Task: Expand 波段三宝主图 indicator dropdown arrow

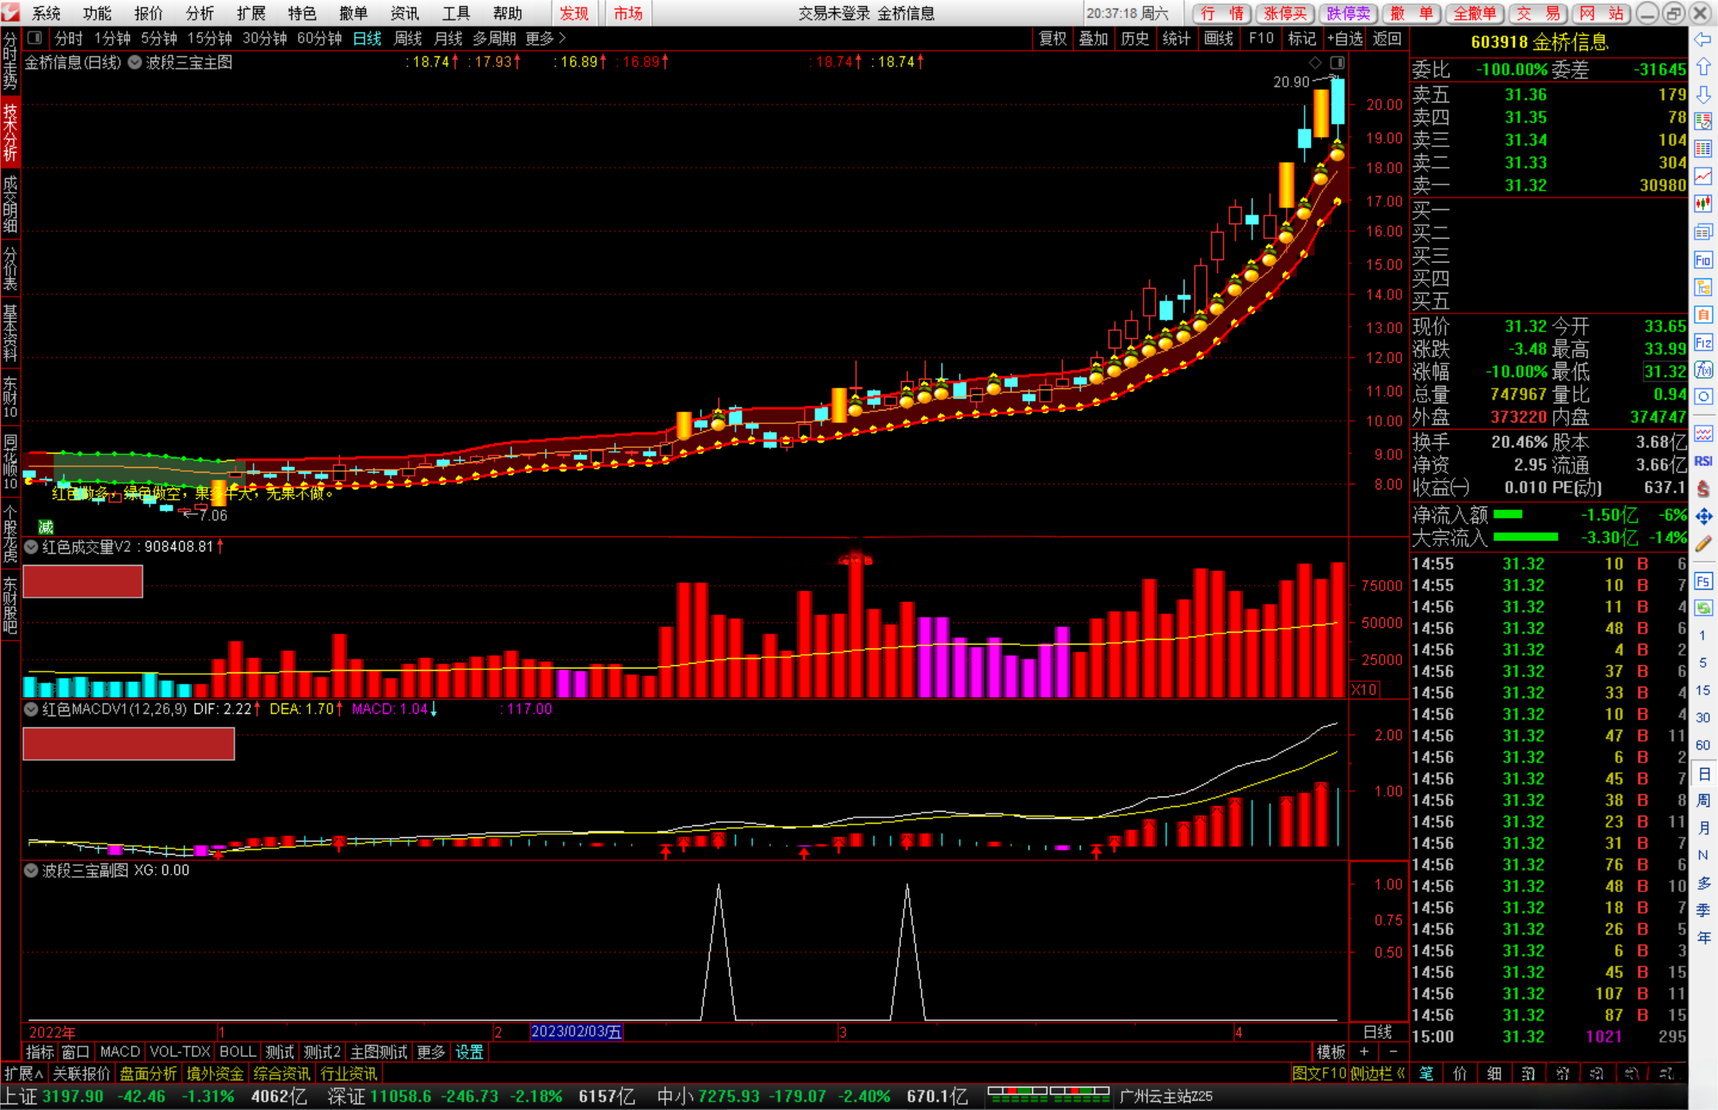Action: (134, 62)
